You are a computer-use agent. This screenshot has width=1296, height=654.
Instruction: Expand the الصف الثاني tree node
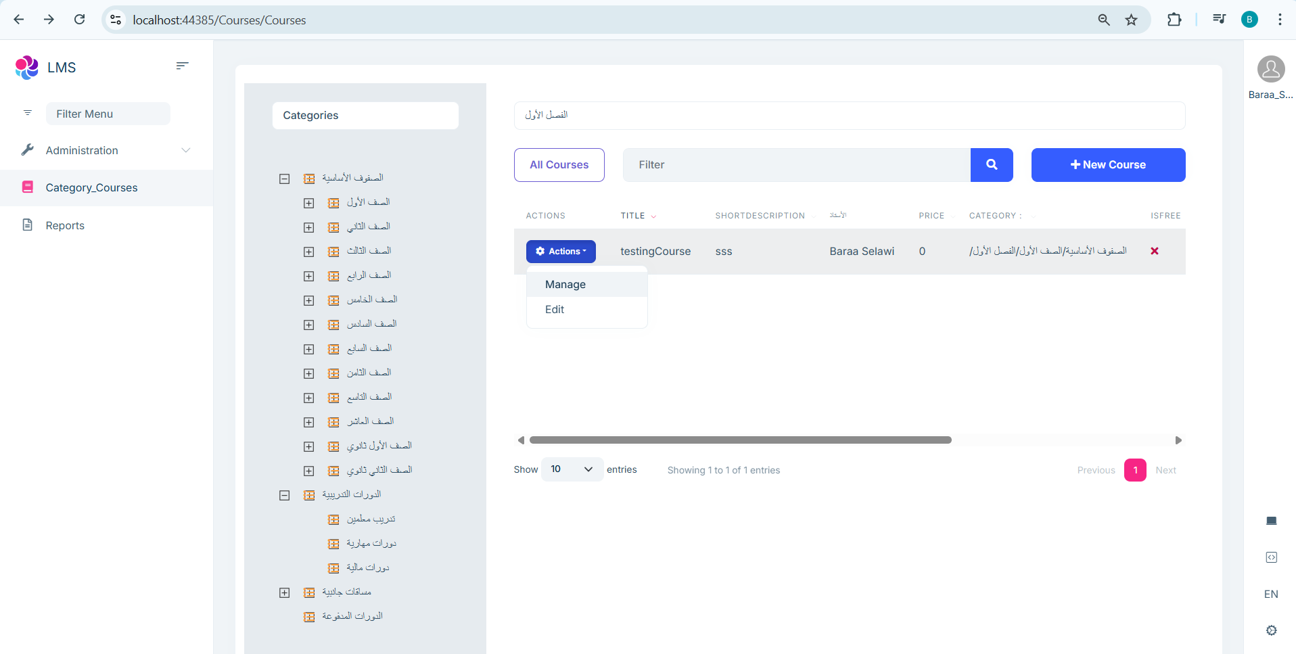(309, 227)
